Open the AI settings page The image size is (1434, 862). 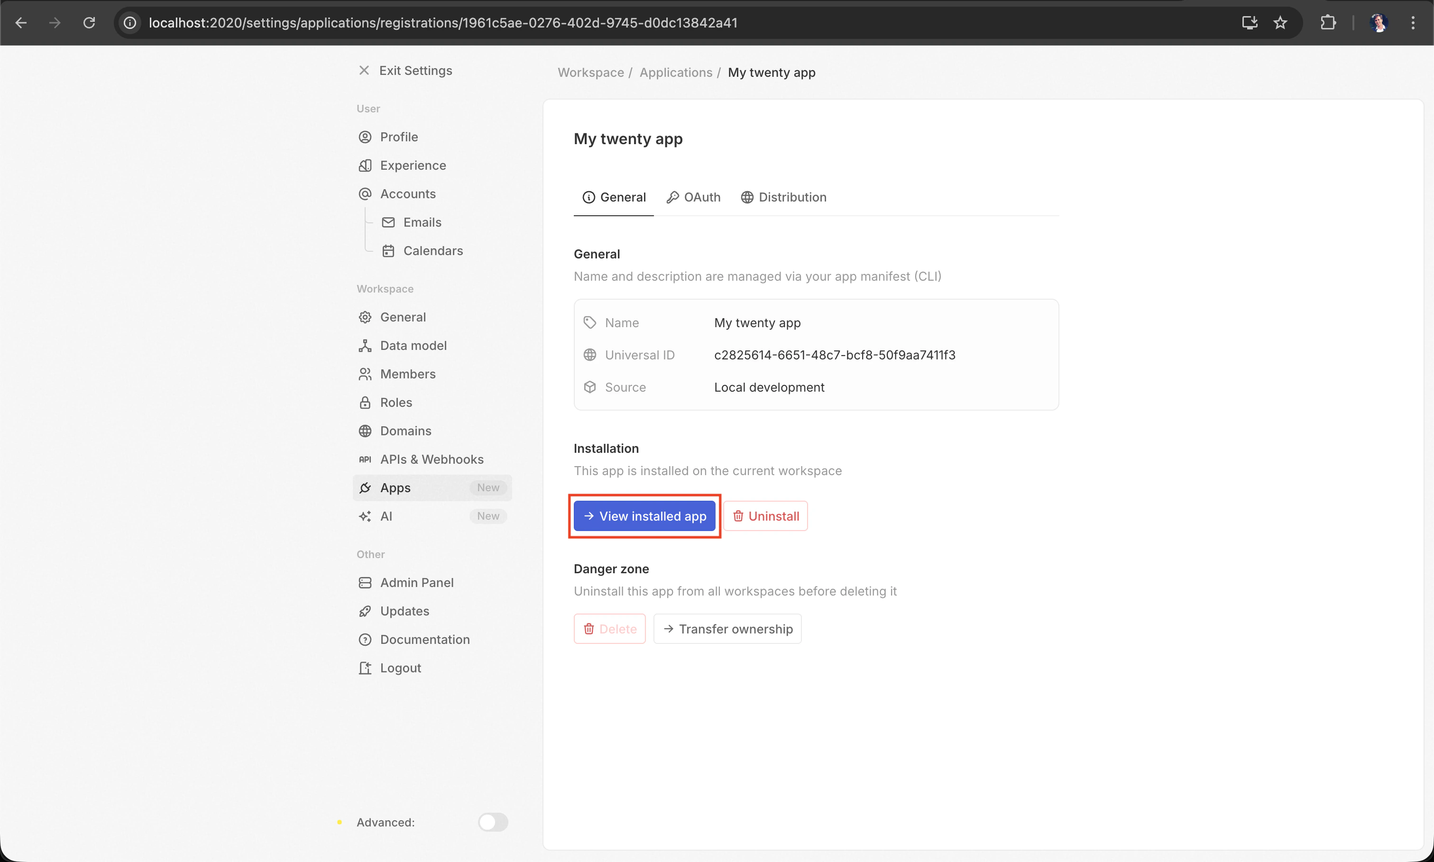386,516
